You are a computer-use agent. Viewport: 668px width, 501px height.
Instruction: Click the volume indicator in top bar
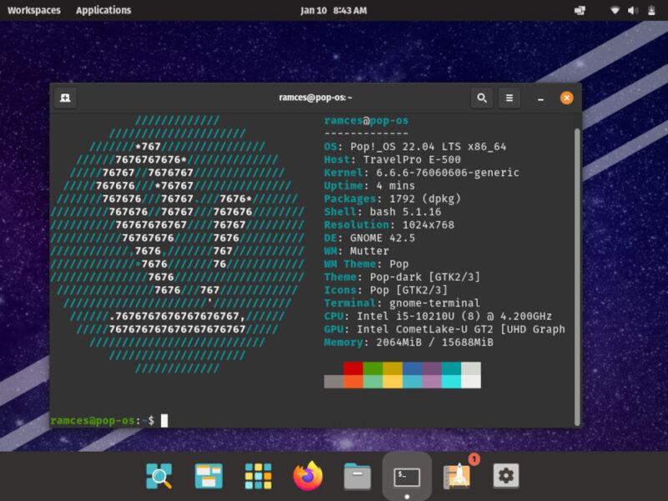tap(632, 10)
